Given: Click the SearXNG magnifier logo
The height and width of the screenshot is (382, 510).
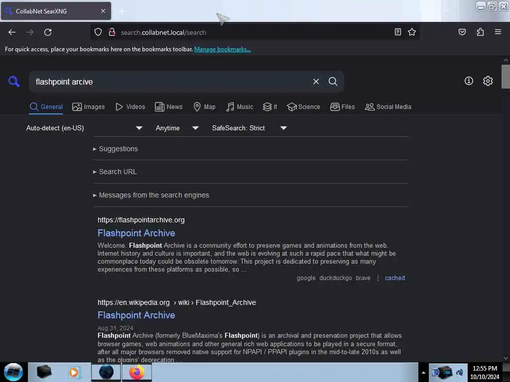Looking at the screenshot, I should pyautogui.click(x=14, y=81).
